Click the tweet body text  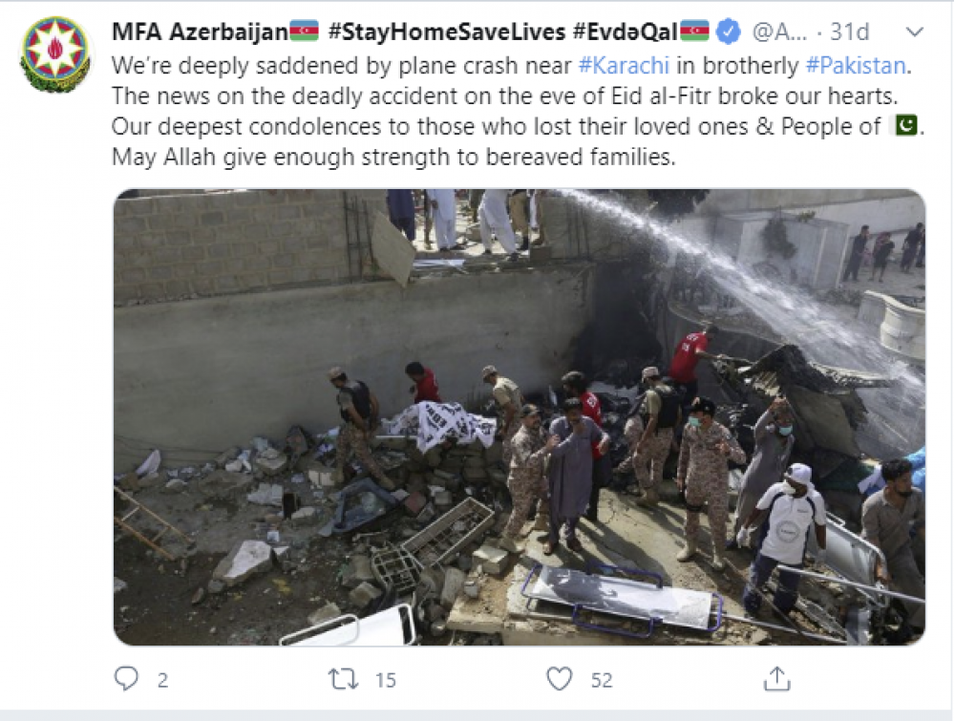518,112
